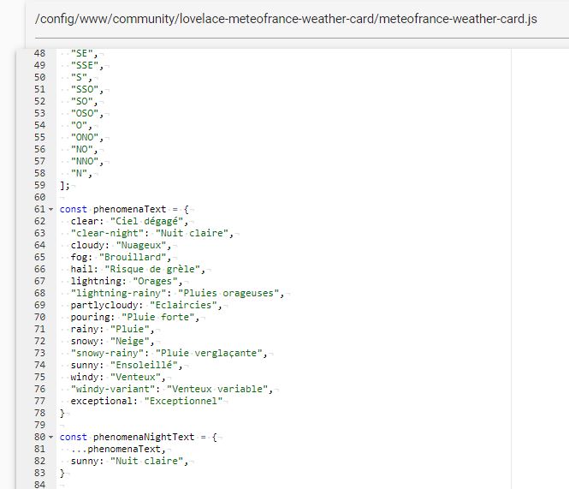Image resolution: width=569 pixels, height=489 pixels.
Task: Click the rainy key on line 71
Action: 85,329
